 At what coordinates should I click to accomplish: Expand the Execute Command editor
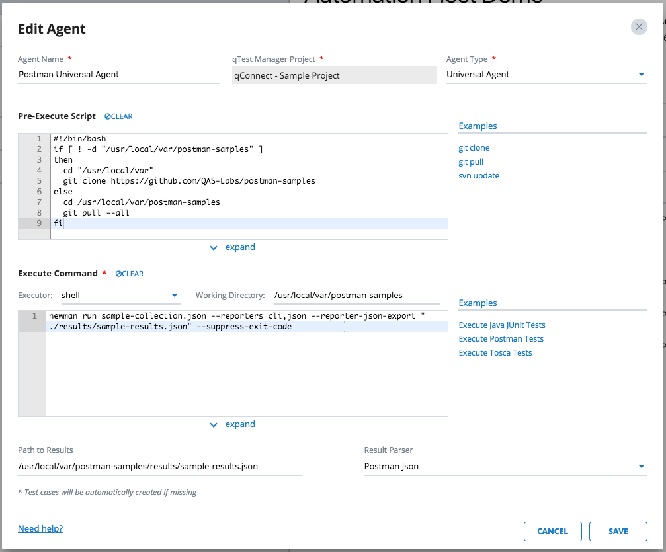click(233, 424)
